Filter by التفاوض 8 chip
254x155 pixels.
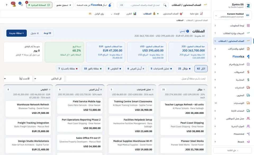point(114,69)
